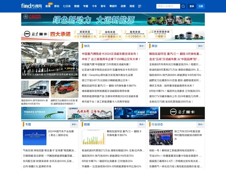The width and height of the screenshot is (226, 169).
Task: Click 更多 in the 快讯 section
Action: coord(142,46)
